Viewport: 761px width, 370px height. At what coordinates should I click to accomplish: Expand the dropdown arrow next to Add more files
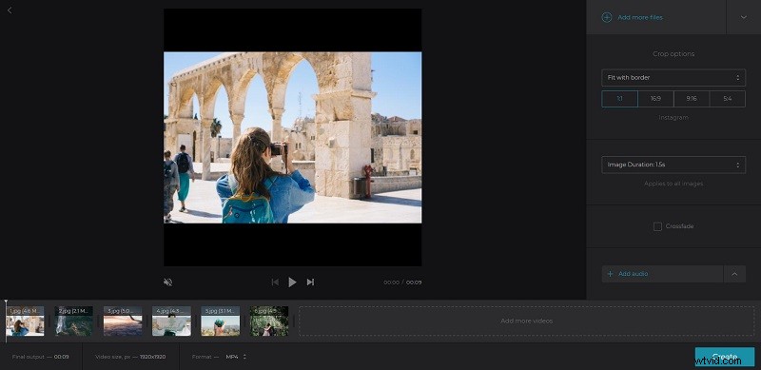tap(743, 17)
